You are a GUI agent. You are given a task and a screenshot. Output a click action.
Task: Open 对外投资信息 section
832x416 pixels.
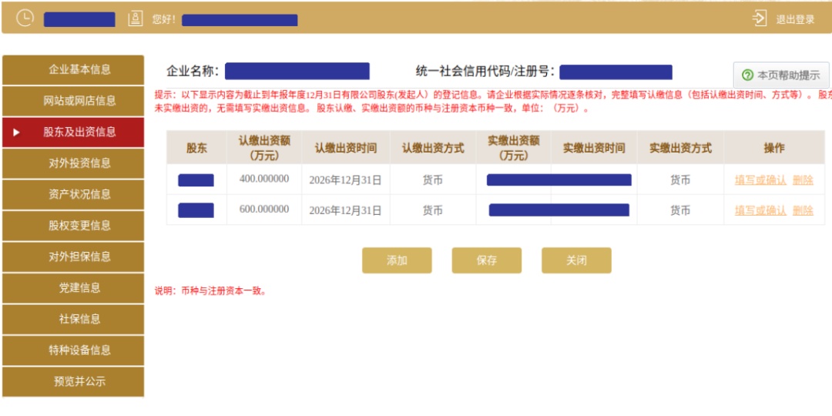tap(73, 163)
